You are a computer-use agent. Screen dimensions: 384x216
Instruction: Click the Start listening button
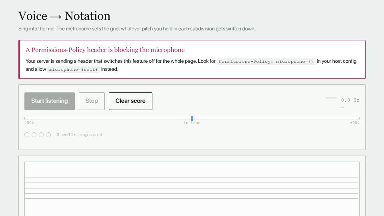point(50,101)
